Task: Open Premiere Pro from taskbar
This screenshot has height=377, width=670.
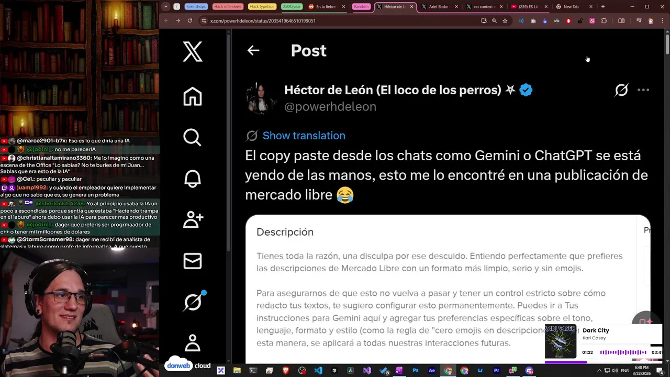Action: click(x=497, y=371)
